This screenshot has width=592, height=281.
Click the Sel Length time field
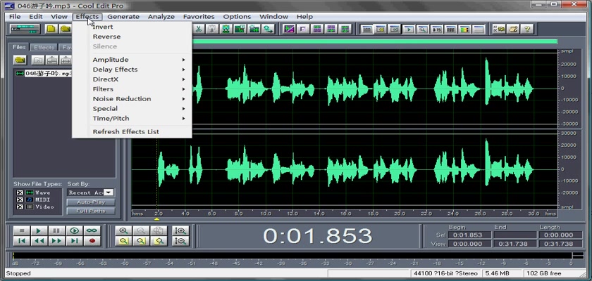[561, 235]
